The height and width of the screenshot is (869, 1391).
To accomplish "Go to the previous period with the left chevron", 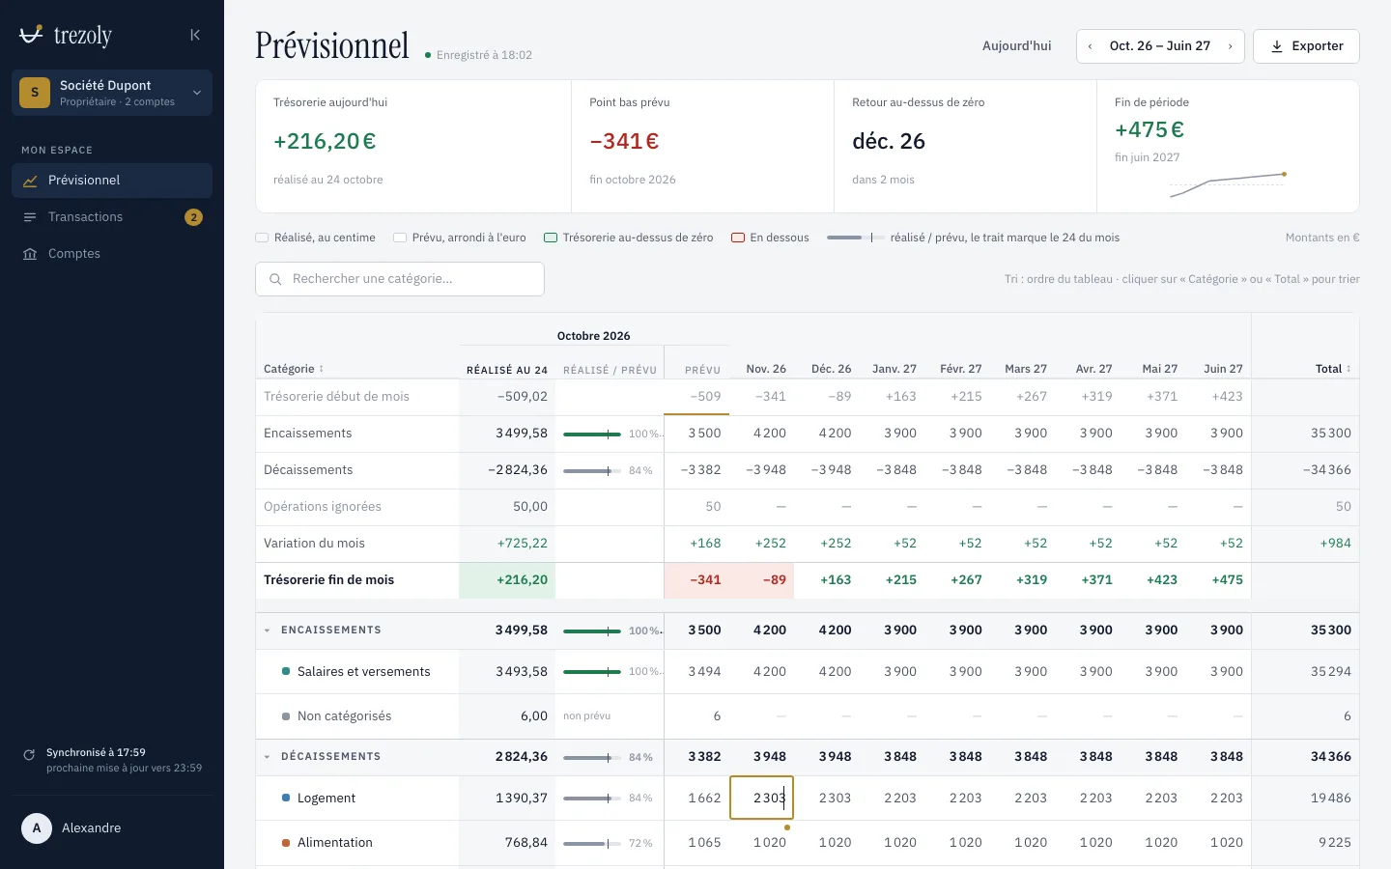I will 1091,46.
